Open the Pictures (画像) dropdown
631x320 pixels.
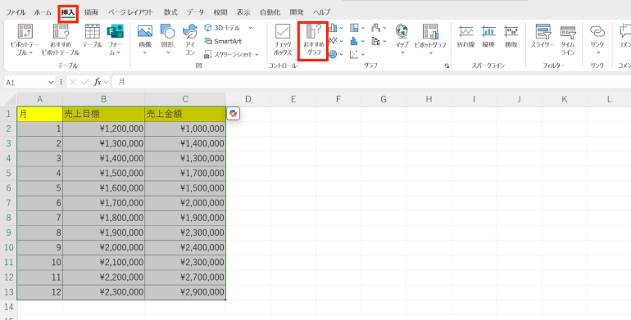pos(145,52)
